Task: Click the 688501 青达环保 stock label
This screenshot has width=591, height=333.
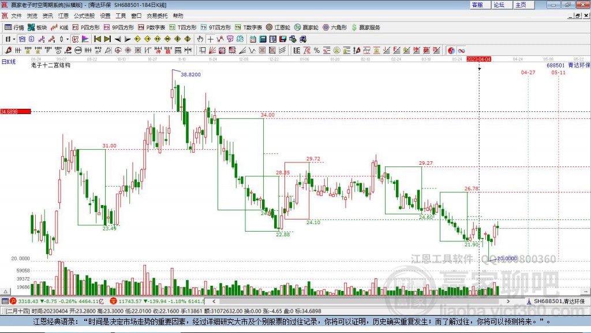Action: click(568, 65)
